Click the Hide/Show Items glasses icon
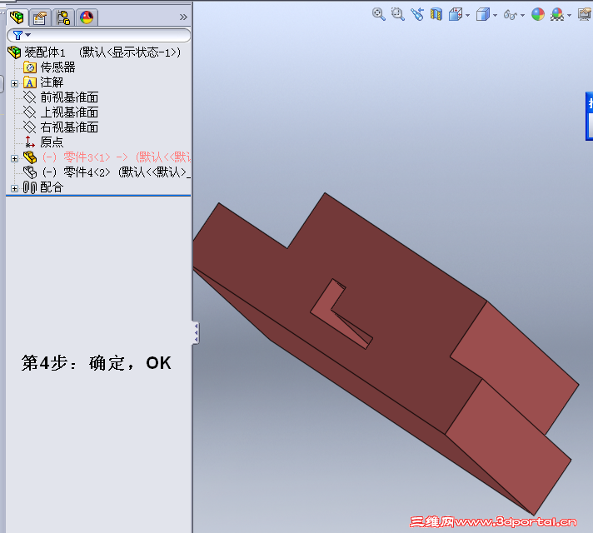This screenshot has height=533, width=593. [511, 15]
